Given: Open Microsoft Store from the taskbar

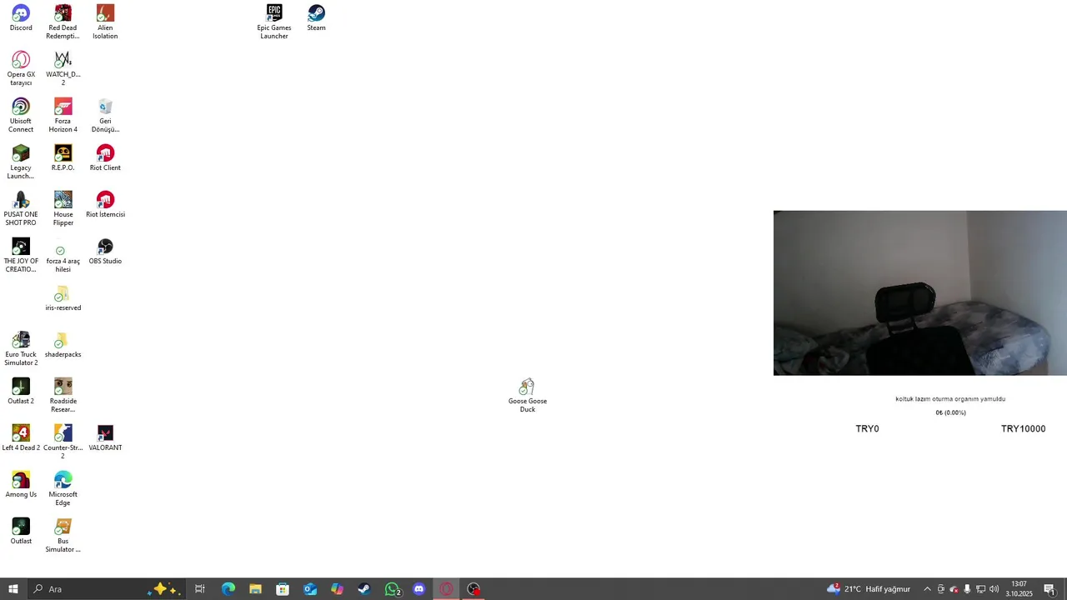Looking at the screenshot, I should (283, 589).
